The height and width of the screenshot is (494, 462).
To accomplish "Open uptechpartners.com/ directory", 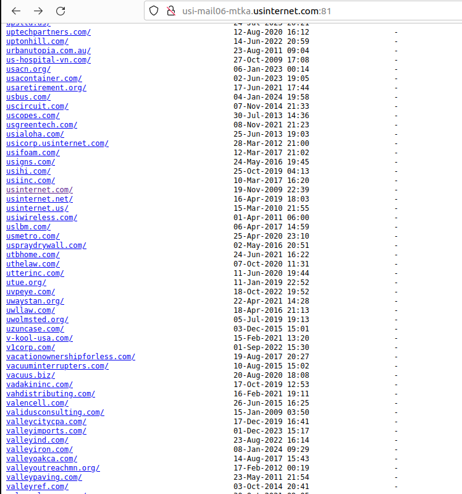I will [x=48, y=32].
